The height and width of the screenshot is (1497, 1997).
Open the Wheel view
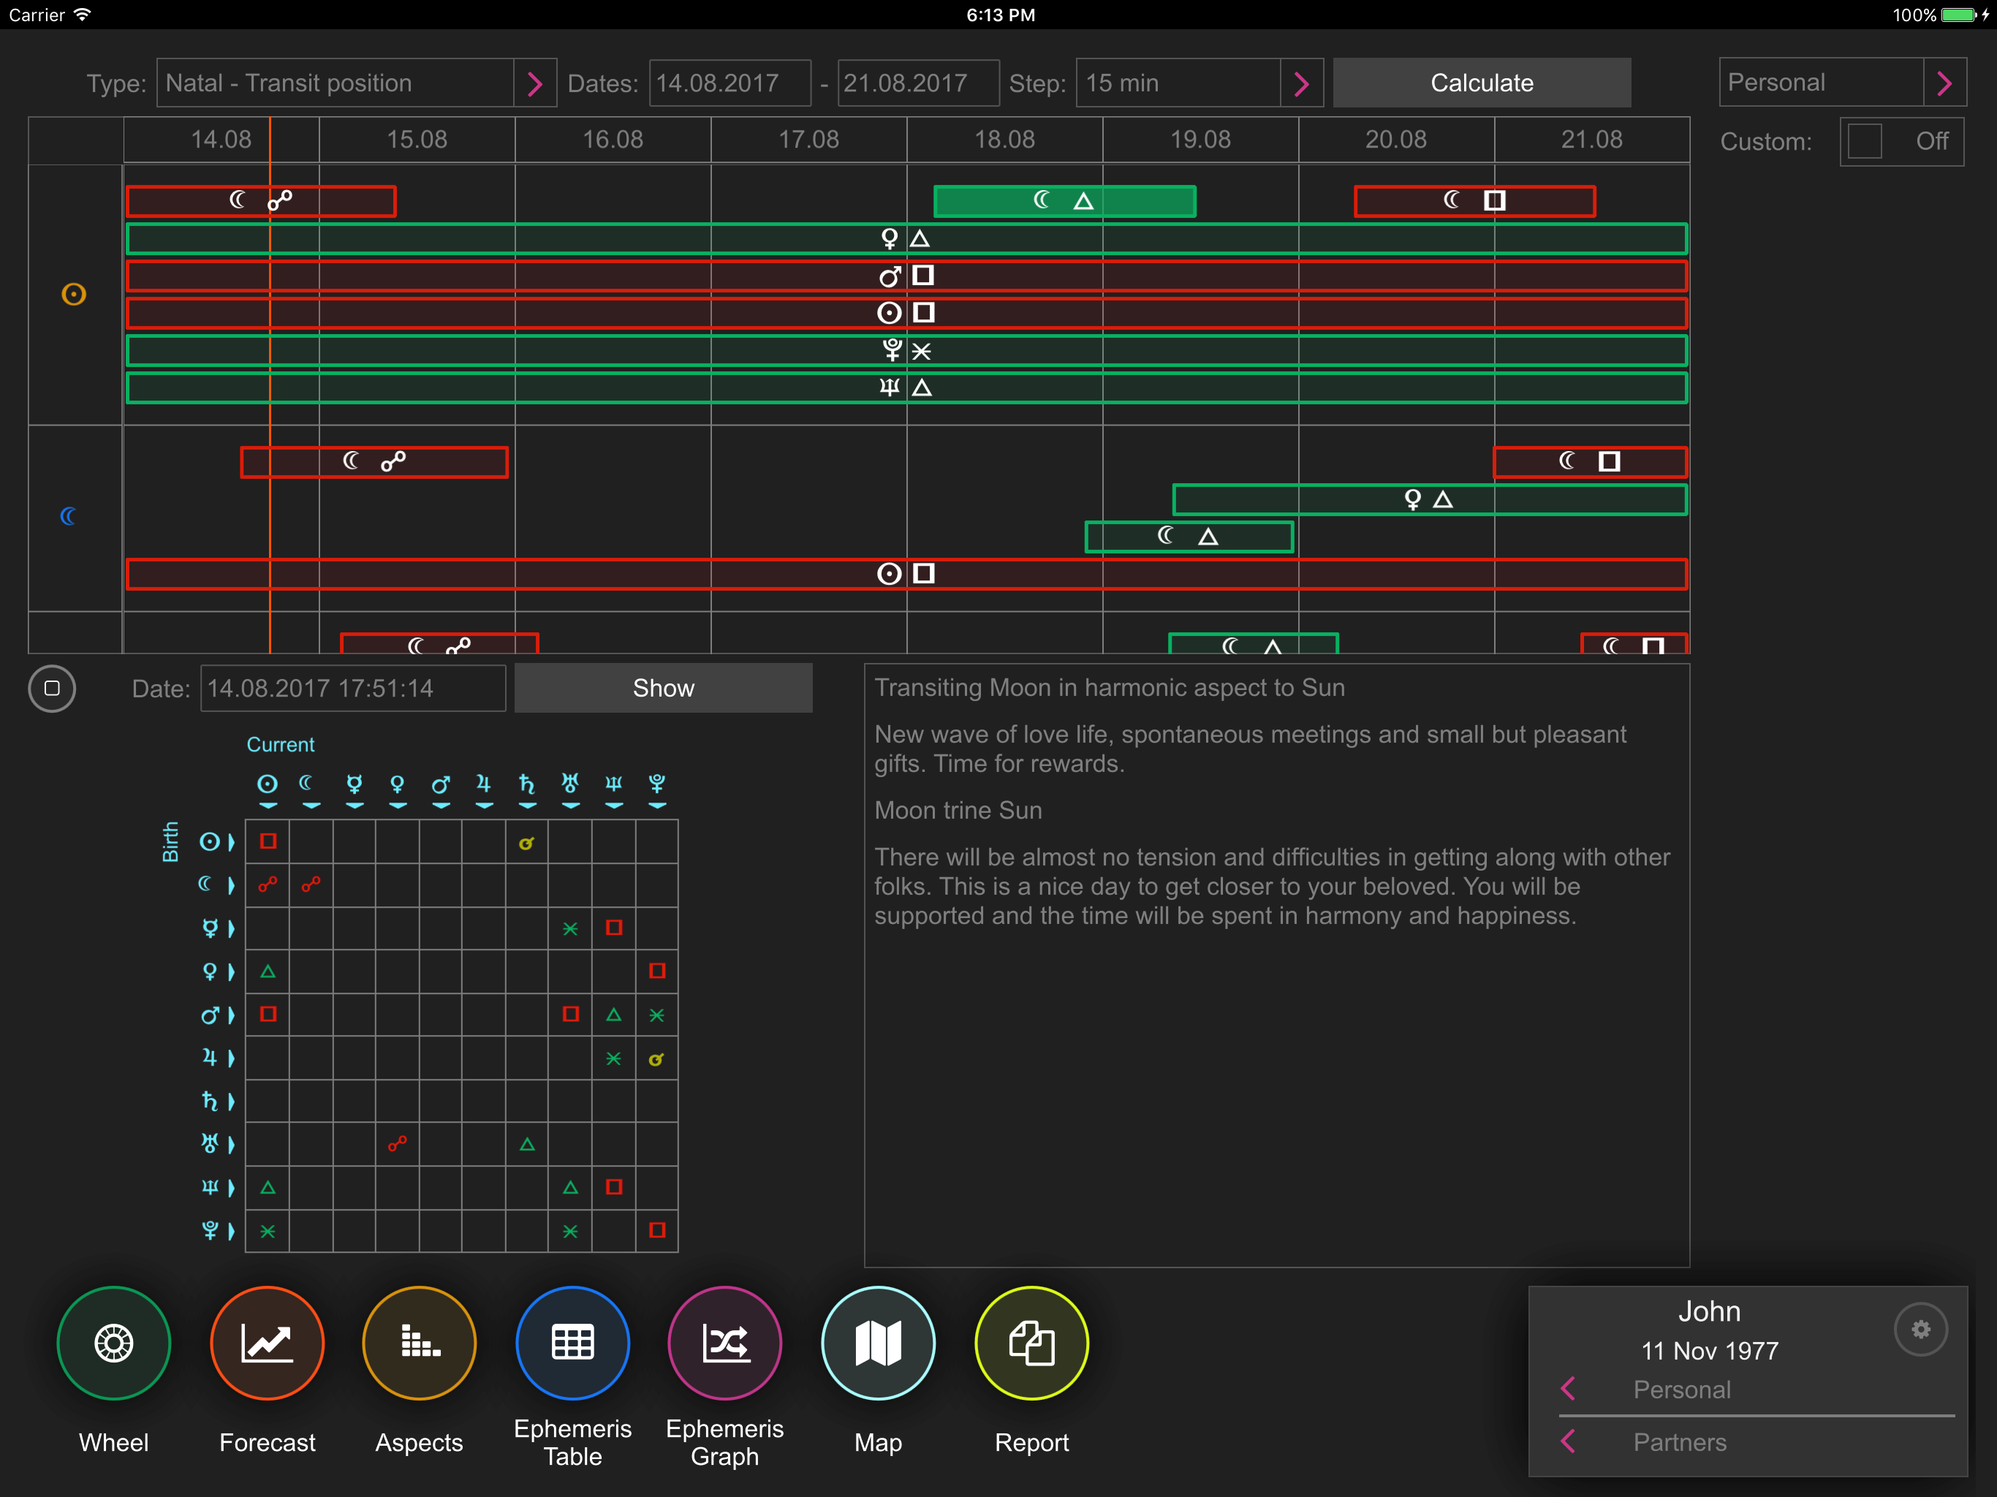[114, 1343]
